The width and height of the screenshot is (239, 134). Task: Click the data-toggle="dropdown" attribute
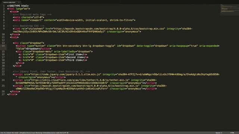click(x=152, y=46)
